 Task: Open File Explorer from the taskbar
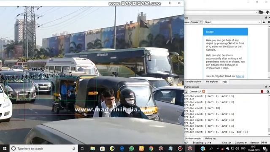click(x=93, y=148)
